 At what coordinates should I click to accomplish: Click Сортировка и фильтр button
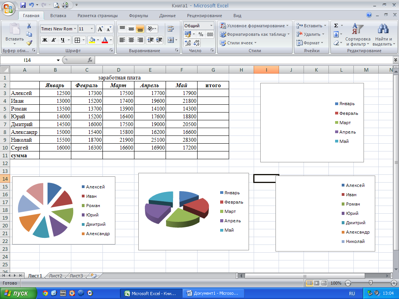click(x=358, y=35)
